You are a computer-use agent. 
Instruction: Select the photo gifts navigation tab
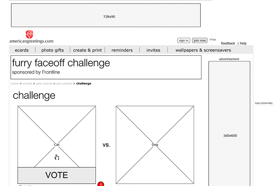pyautogui.click(x=53, y=50)
